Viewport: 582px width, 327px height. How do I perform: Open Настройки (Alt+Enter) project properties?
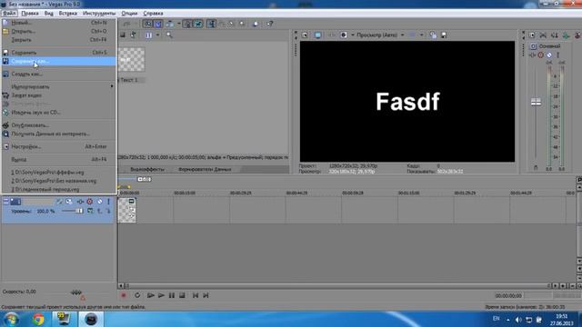tap(59, 146)
